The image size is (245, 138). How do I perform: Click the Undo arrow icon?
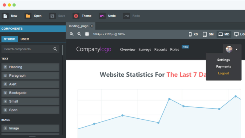tap(102, 16)
